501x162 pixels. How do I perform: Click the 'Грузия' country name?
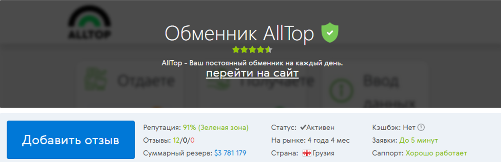(x=323, y=153)
